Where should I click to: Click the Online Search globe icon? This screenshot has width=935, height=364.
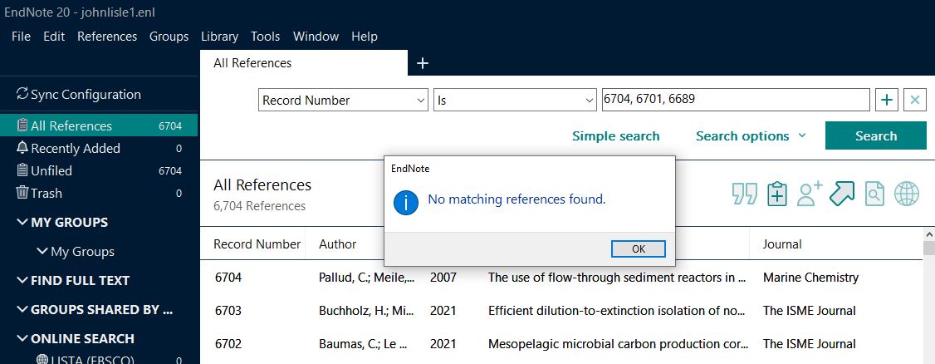coord(907,194)
